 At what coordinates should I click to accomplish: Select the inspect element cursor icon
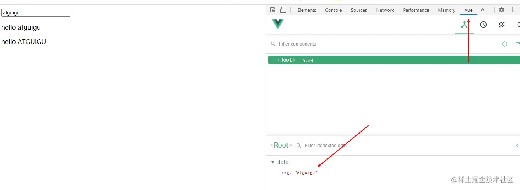point(273,10)
